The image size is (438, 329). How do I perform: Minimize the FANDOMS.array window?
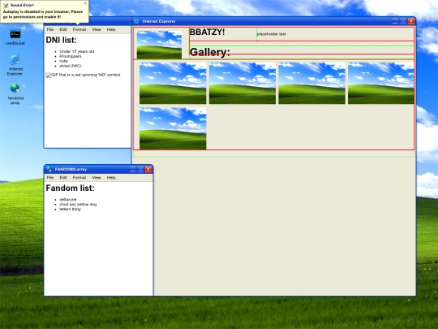coord(132,169)
